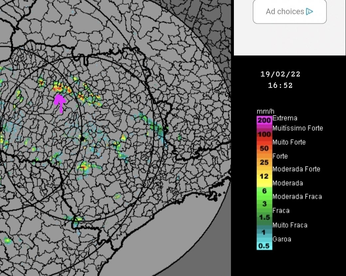Screen dimensions: 346x276
Task: Click the AdChoices triangle icon
Action: tap(309, 11)
